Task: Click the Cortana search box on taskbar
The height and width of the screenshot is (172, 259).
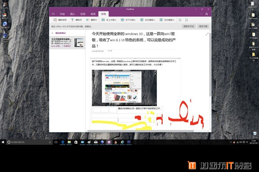Action: point(29,142)
